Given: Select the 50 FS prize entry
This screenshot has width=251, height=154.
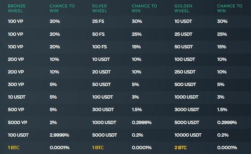Looking at the screenshot, I should 98,34.
